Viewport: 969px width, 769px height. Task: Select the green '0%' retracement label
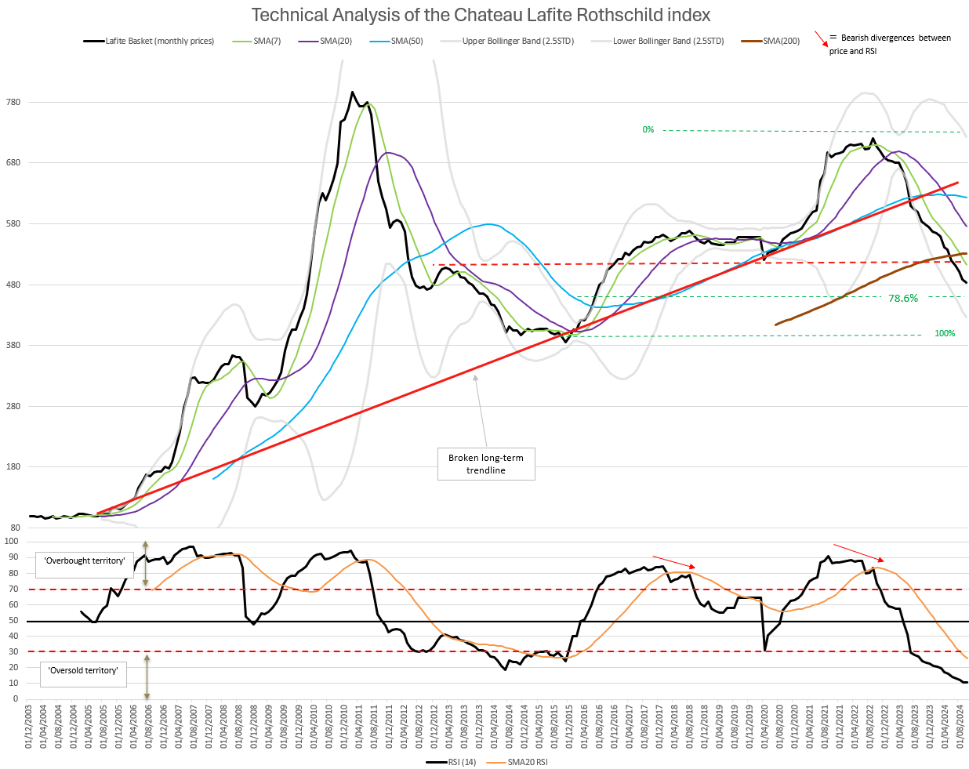648,129
